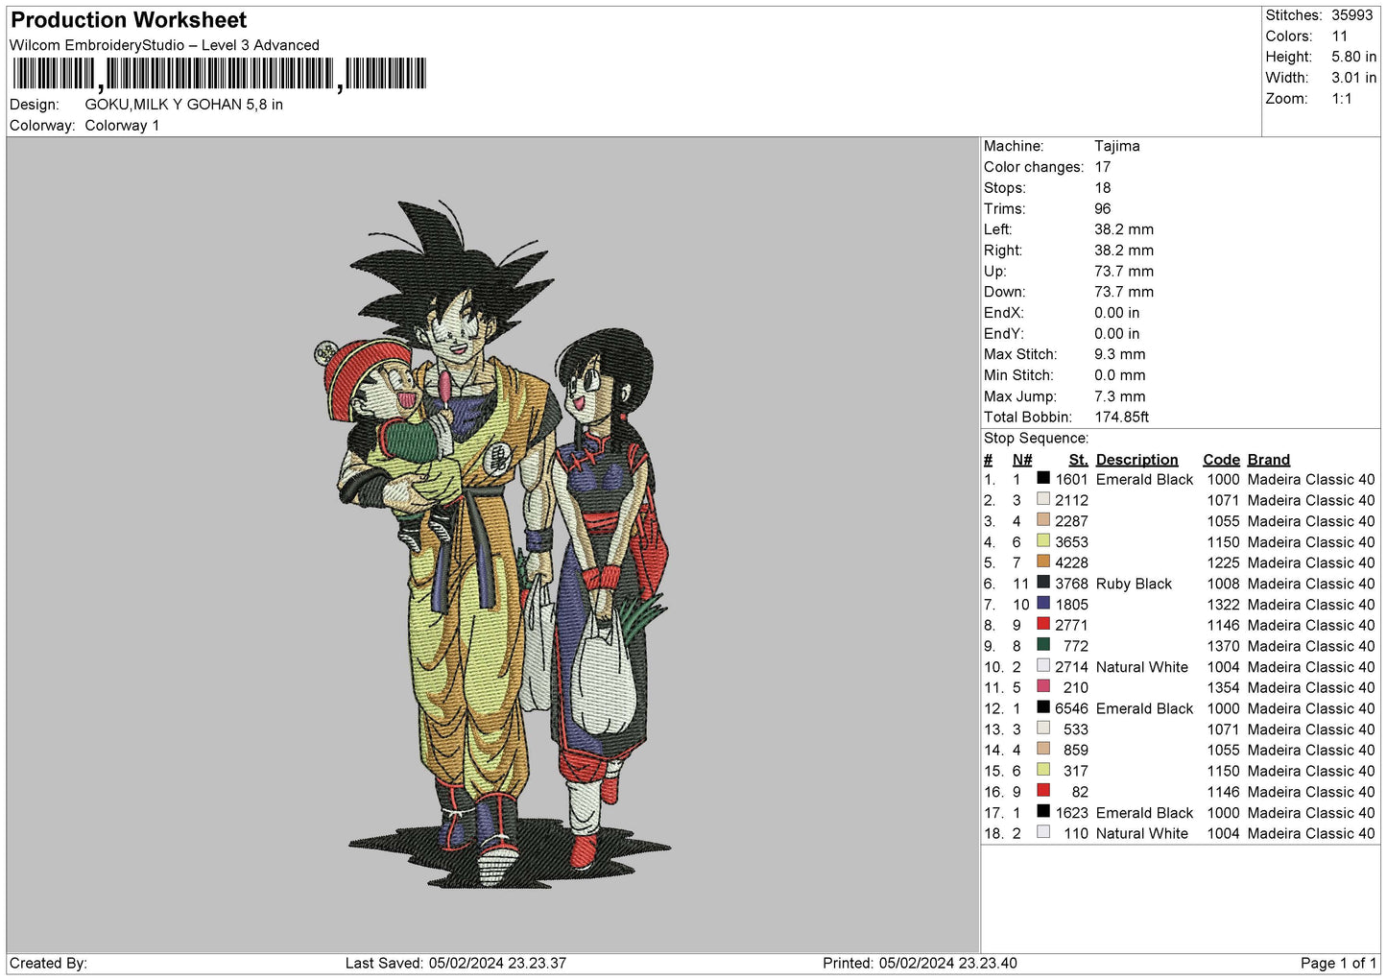Click the 'Description' column header

[x=1137, y=460]
